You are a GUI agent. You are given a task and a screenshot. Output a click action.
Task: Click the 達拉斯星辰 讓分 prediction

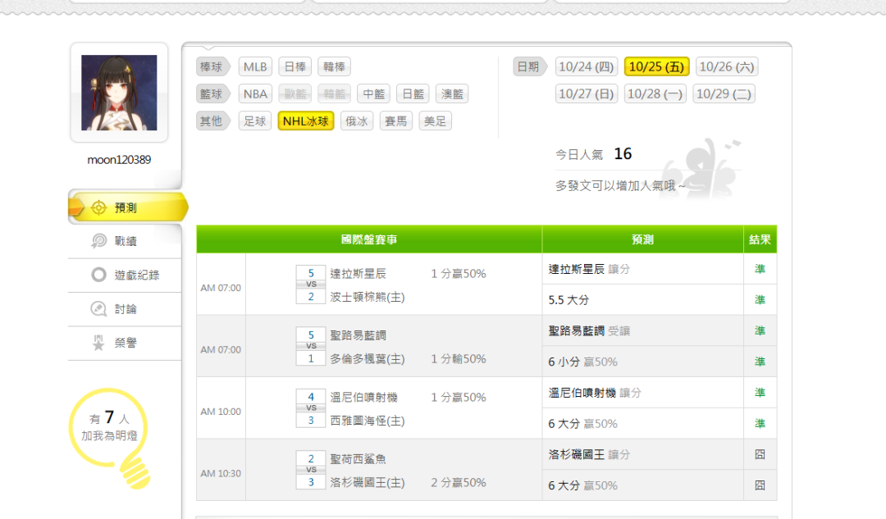[589, 270]
